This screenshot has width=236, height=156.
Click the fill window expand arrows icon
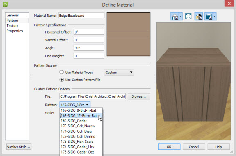coord(188,16)
